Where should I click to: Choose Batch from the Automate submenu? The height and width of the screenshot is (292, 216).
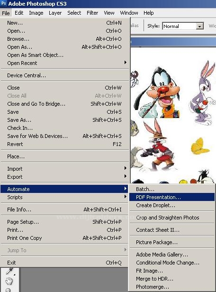pyautogui.click(x=172, y=189)
